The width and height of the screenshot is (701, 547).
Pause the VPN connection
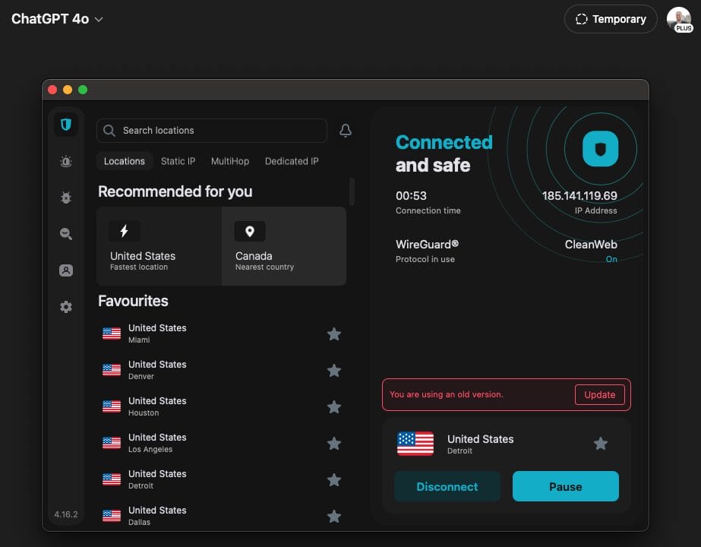pyautogui.click(x=566, y=486)
